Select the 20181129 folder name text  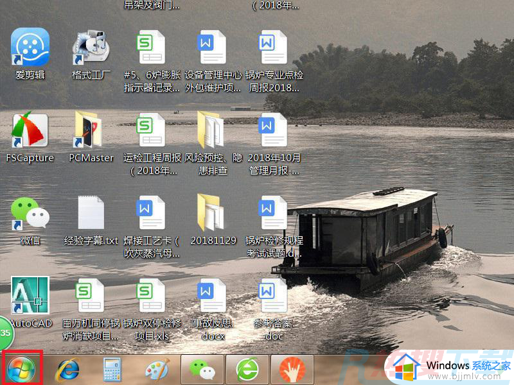[x=213, y=241]
